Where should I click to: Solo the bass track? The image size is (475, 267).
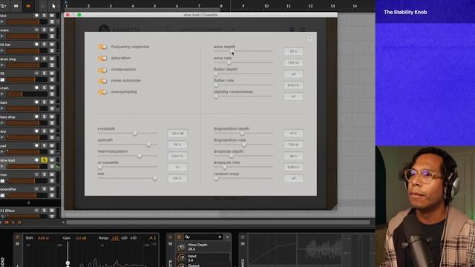coord(45,102)
